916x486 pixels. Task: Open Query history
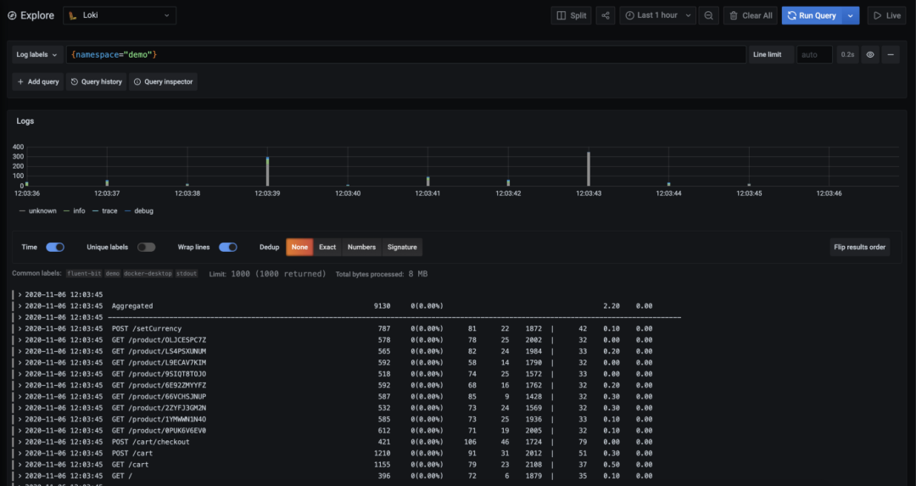coord(97,81)
